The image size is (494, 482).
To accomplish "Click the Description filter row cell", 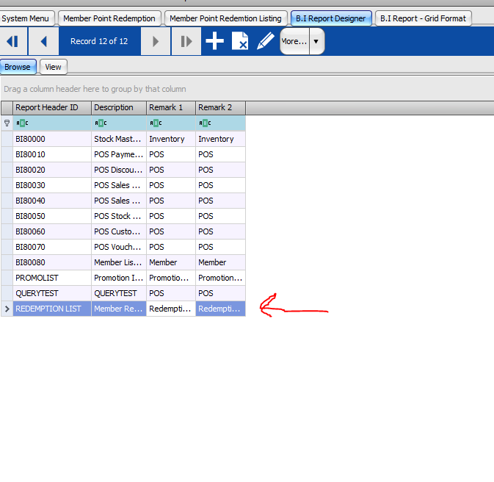I will pos(119,123).
